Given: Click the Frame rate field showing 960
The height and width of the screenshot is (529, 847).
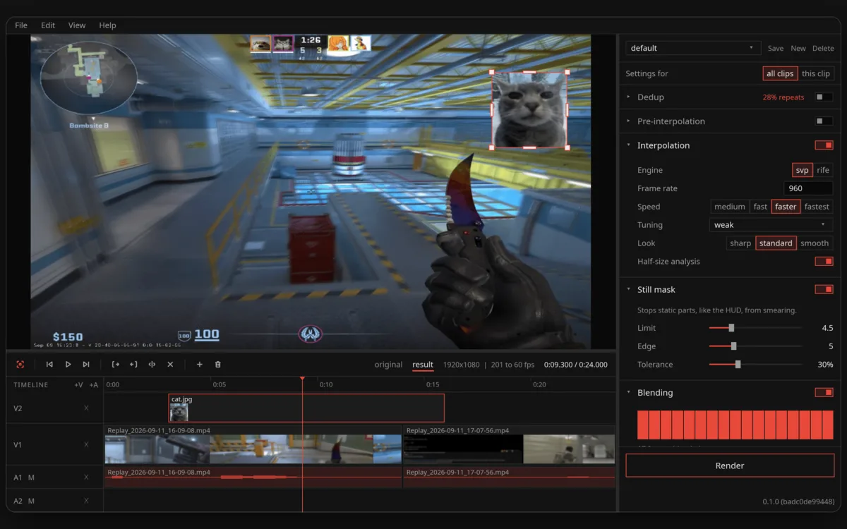Looking at the screenshot, I should pos(808,188).
